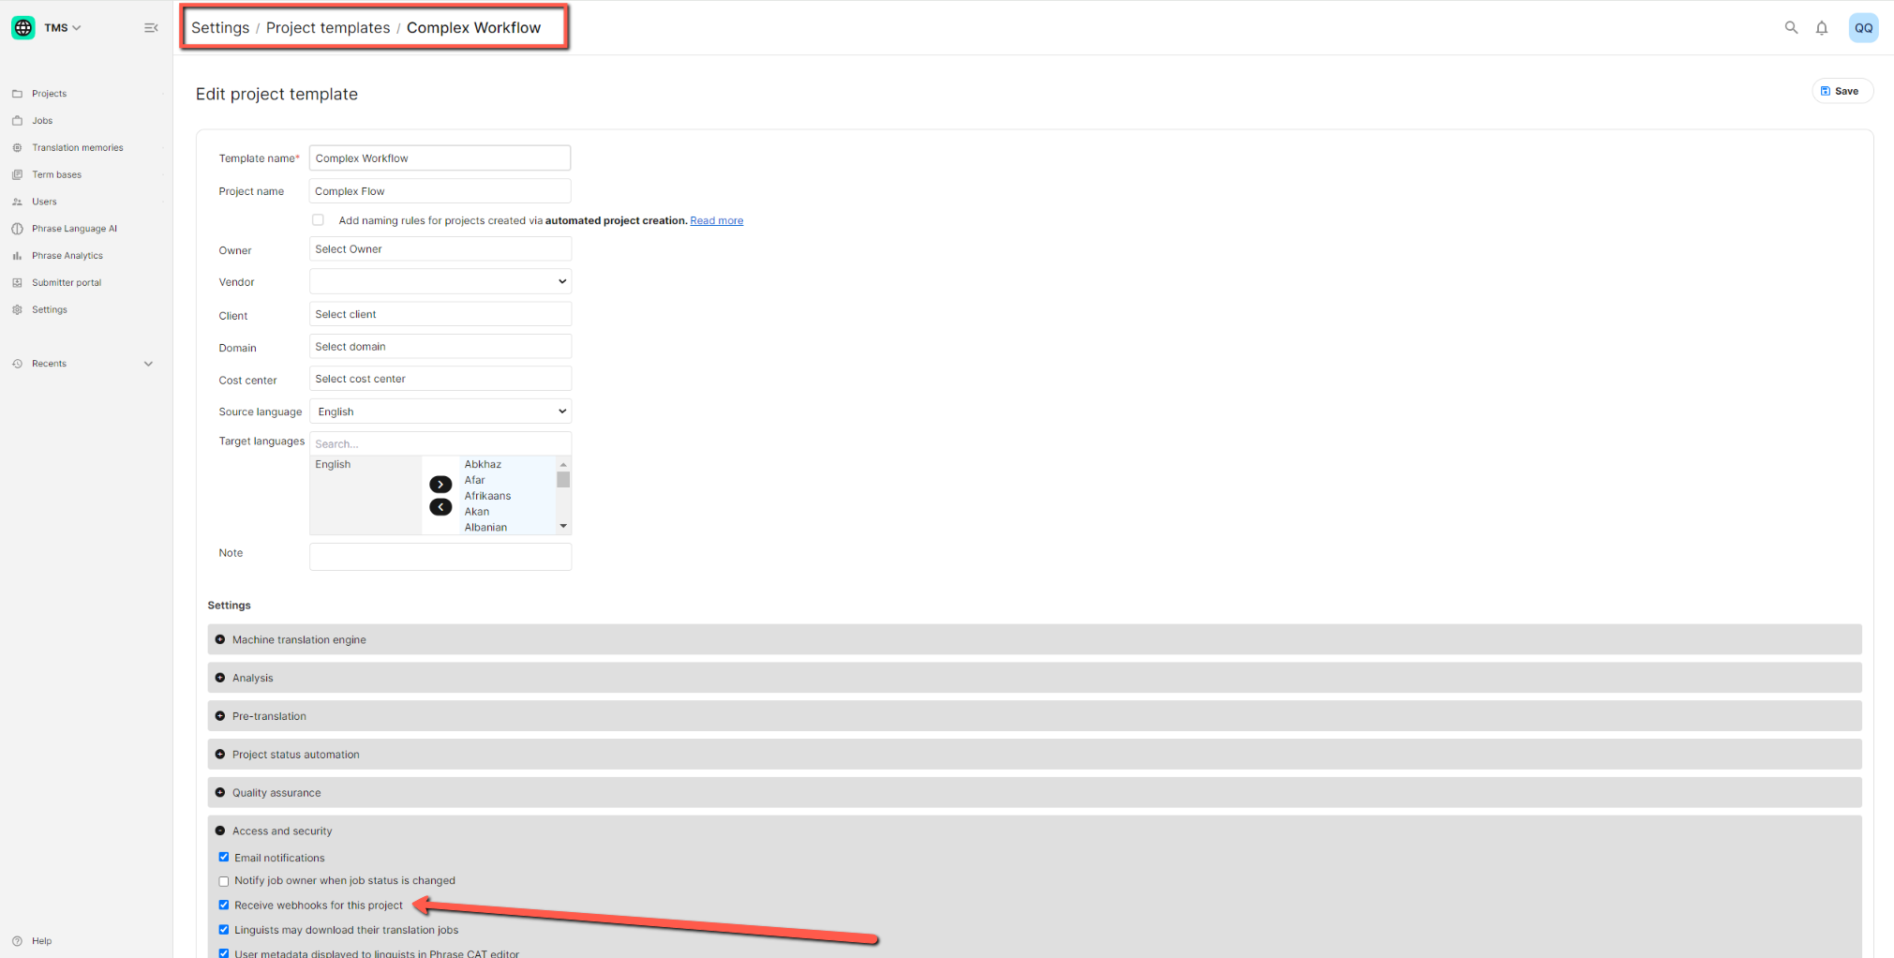The image size is (1894, 958).
Task: Open the QQ user avatar menu
Action: tap(1863, 28)
